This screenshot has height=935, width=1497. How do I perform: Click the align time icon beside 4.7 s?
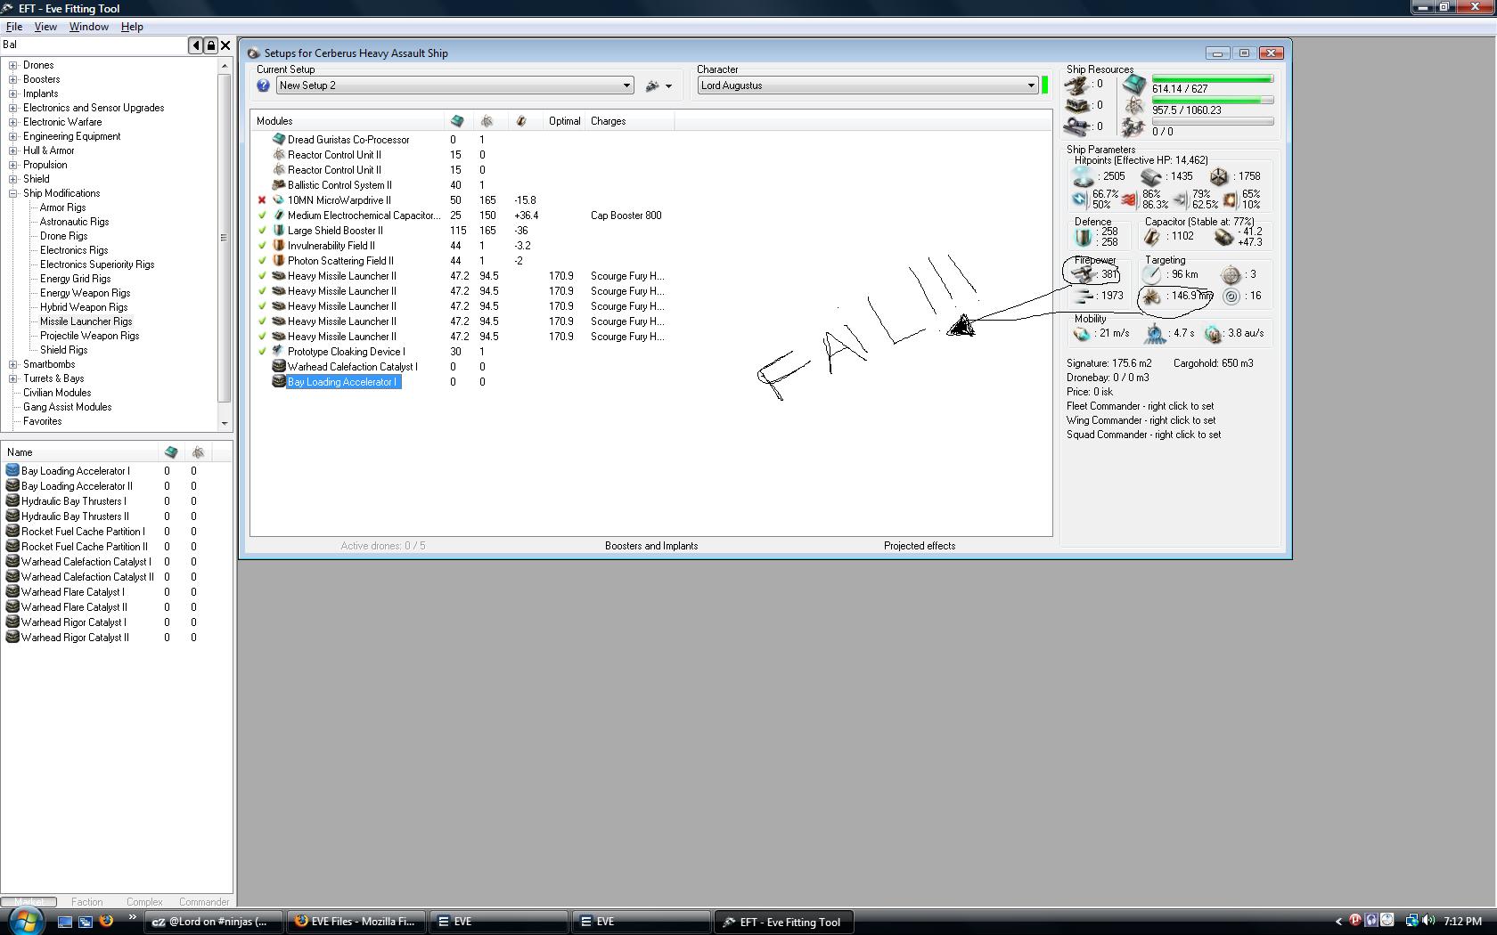click(x=1156, y=333)
